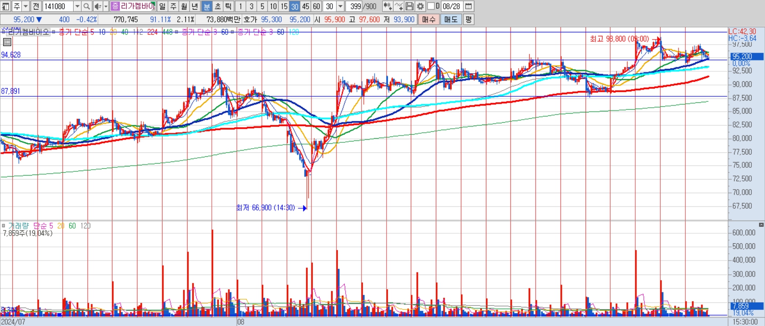The image size is (765, 326).
Task: Click the 87,891 horizontal line label
Action: pyautogui.click(x=10, y=91)
